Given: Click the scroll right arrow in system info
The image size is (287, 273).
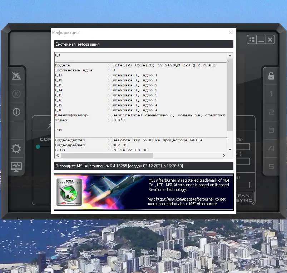Looking at the screenshot, I should tap(224, 155).
